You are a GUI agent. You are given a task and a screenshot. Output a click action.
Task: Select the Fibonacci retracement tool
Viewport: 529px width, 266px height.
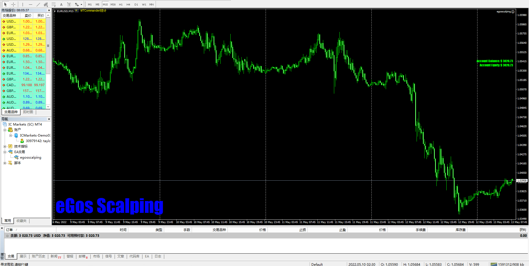(54, 4)
